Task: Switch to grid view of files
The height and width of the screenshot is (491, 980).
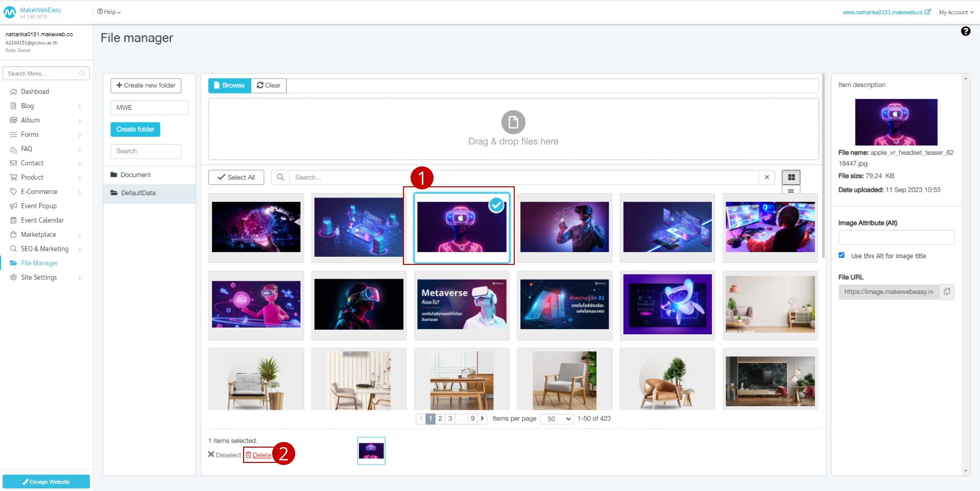Action: coord(791,177)
